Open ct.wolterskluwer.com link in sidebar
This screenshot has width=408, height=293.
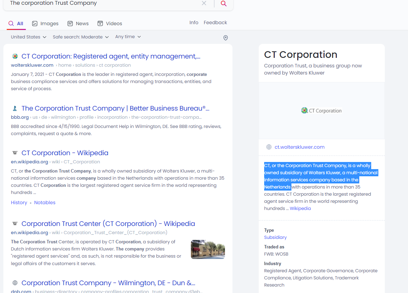tap(300, 147)
